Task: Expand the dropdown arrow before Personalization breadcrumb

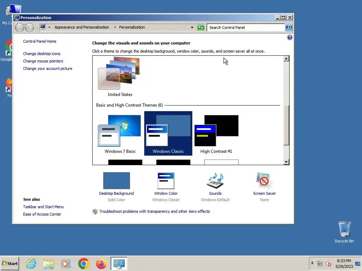Action: coord(115,27)
